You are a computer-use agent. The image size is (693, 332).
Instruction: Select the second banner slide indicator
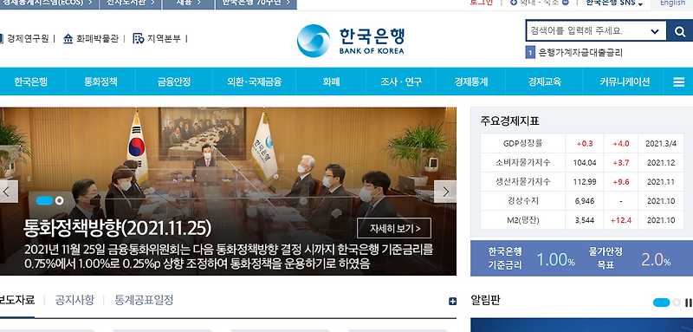click(x=59, y=201)
